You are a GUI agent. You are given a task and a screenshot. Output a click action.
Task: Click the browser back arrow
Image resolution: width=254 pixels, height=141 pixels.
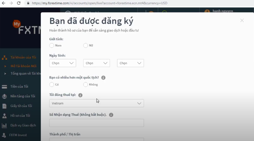[4, 3]
